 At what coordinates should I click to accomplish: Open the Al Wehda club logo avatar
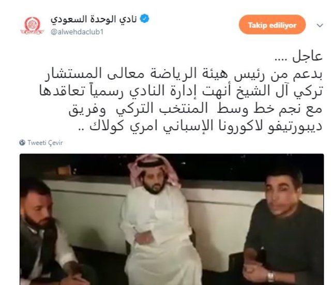click(32, 25)
